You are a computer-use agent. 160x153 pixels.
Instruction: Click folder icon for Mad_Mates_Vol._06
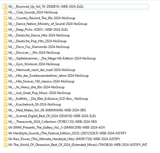click(5, 110)
